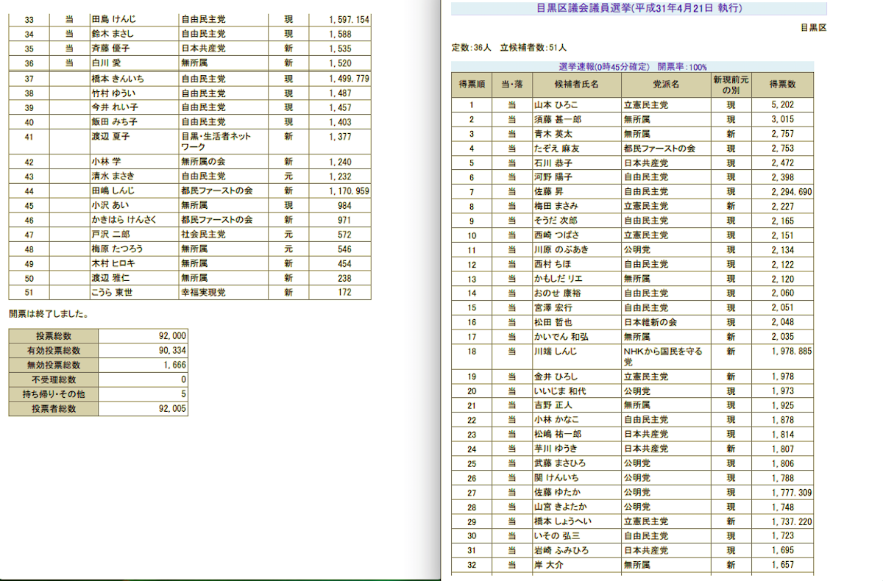
Task: Select candidate 金井 ひろし
Action: click(x=556, y=377)
